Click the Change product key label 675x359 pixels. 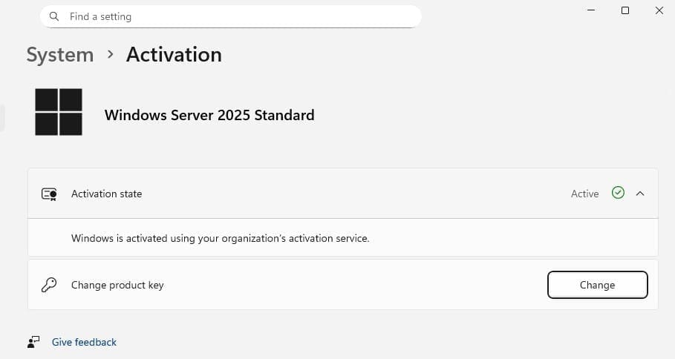coord(117,285)
